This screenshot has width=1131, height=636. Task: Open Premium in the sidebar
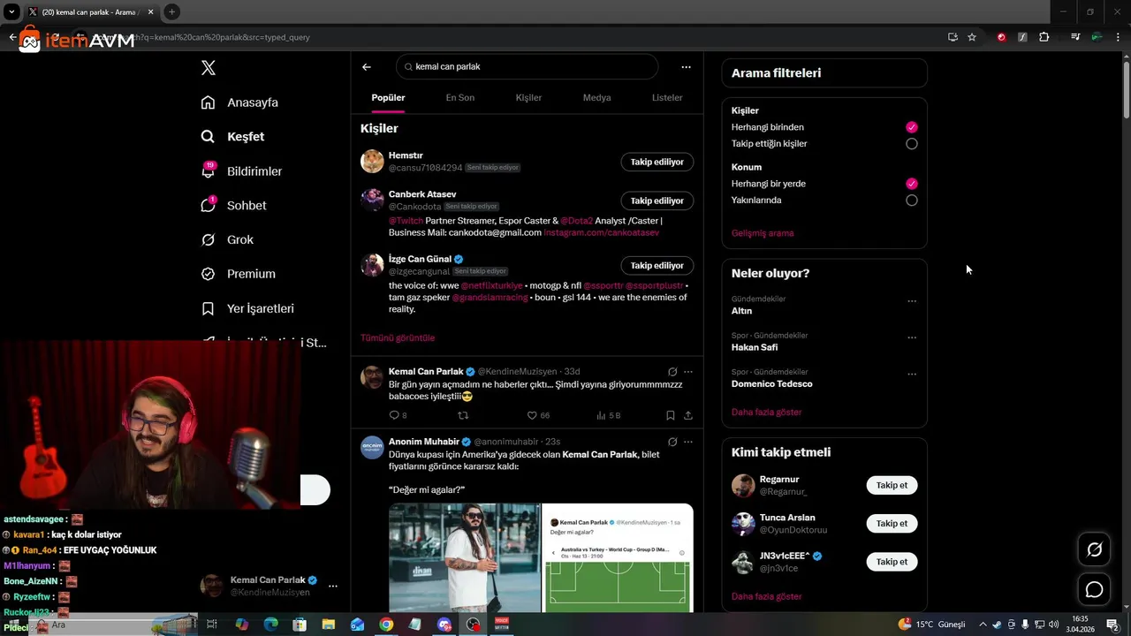coord(238,274)
